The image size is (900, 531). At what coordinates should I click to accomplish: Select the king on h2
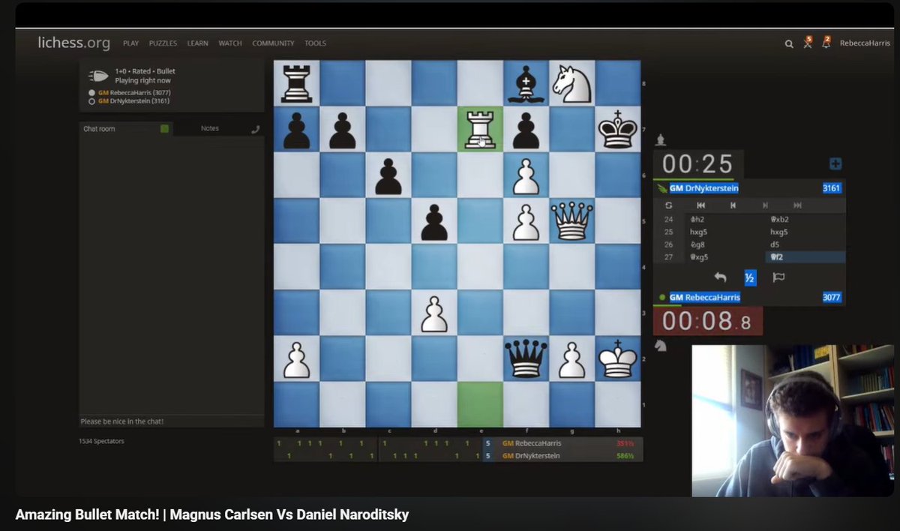(618, 358)
